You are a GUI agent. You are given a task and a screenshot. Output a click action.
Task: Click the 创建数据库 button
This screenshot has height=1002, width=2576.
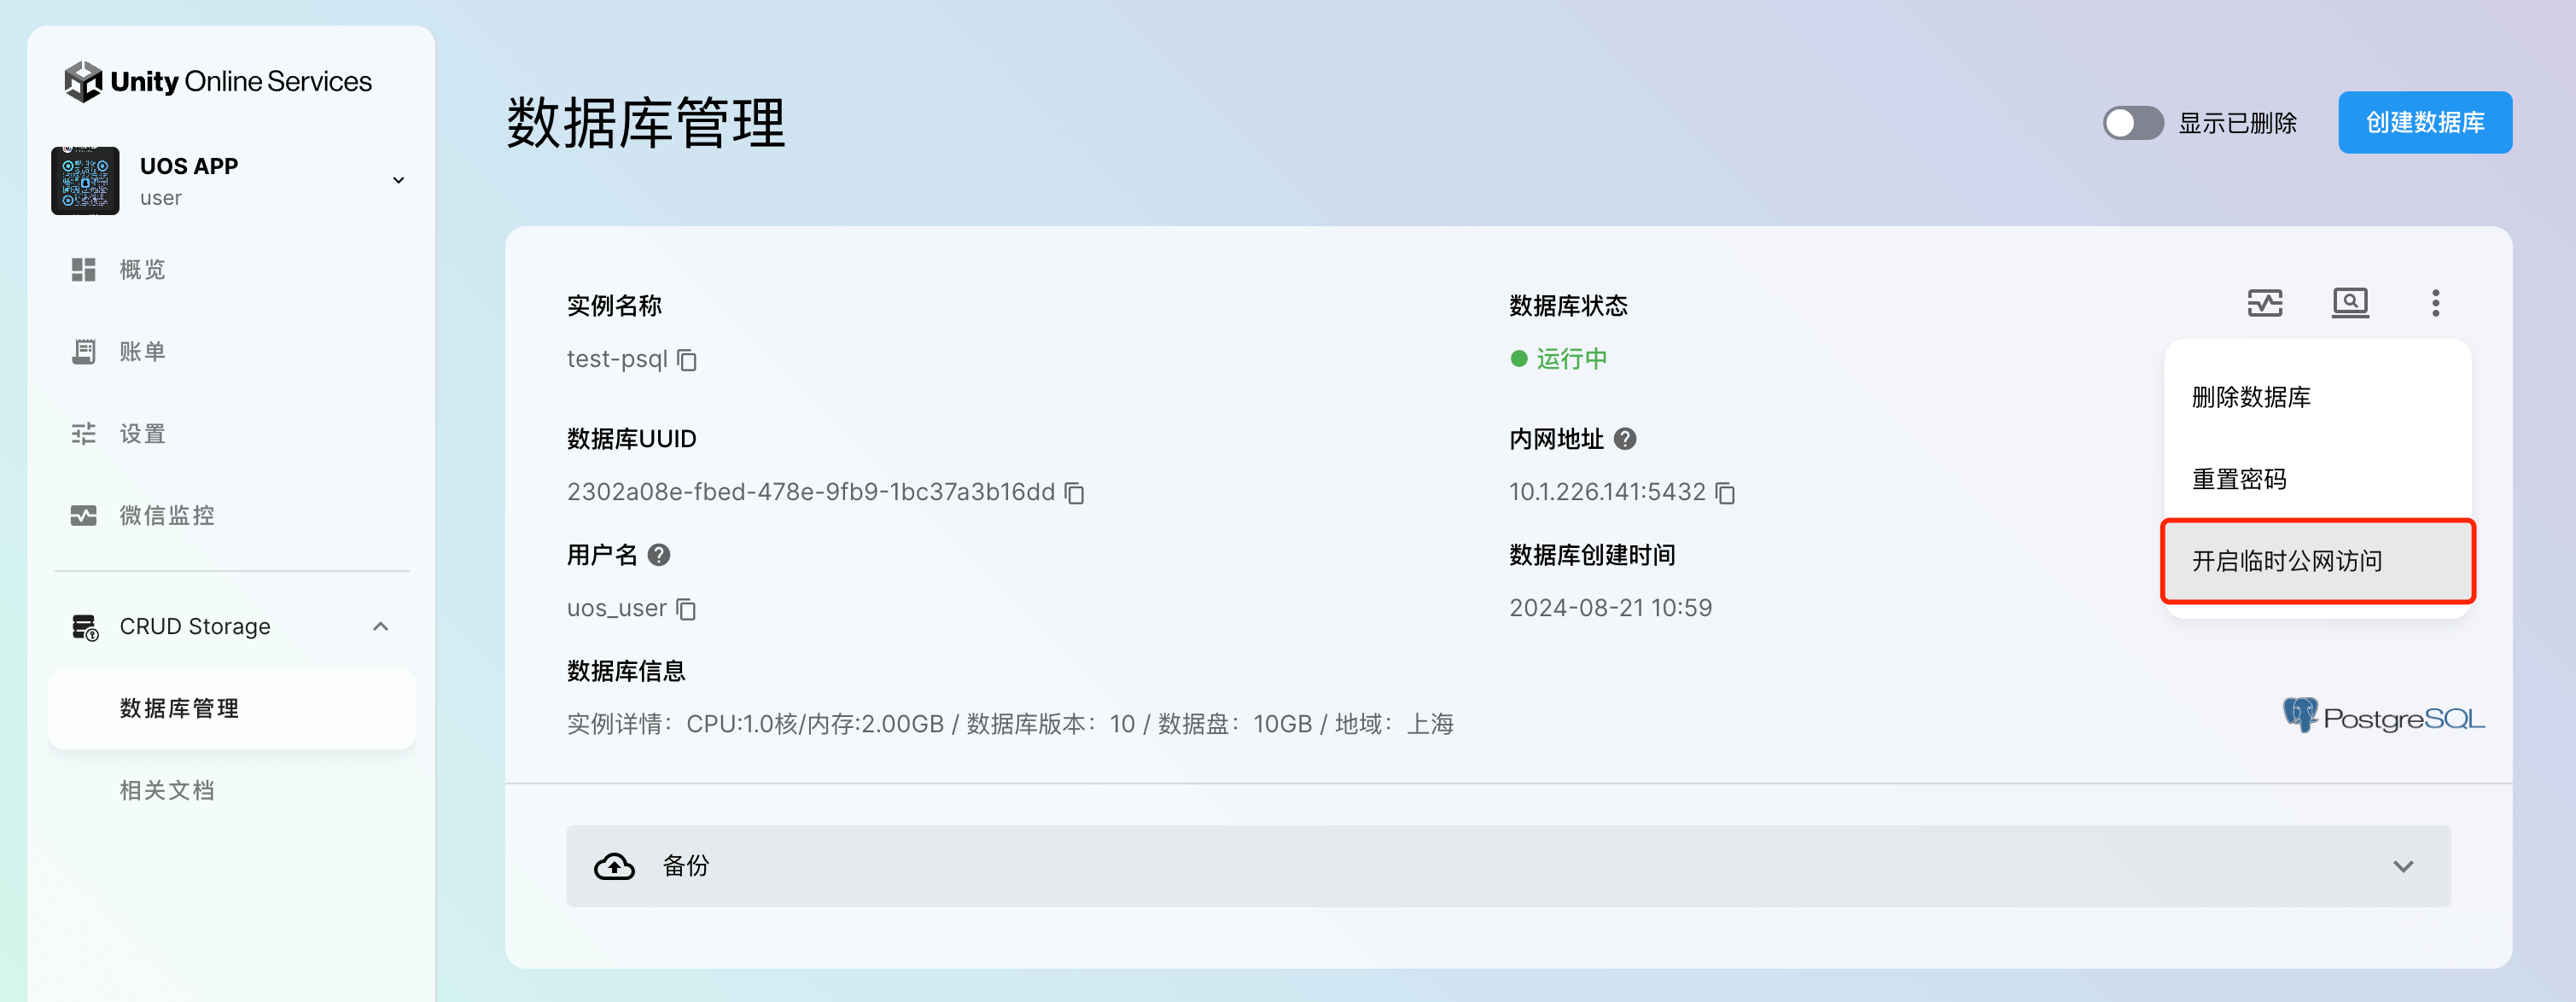(x=2423, y=123)
